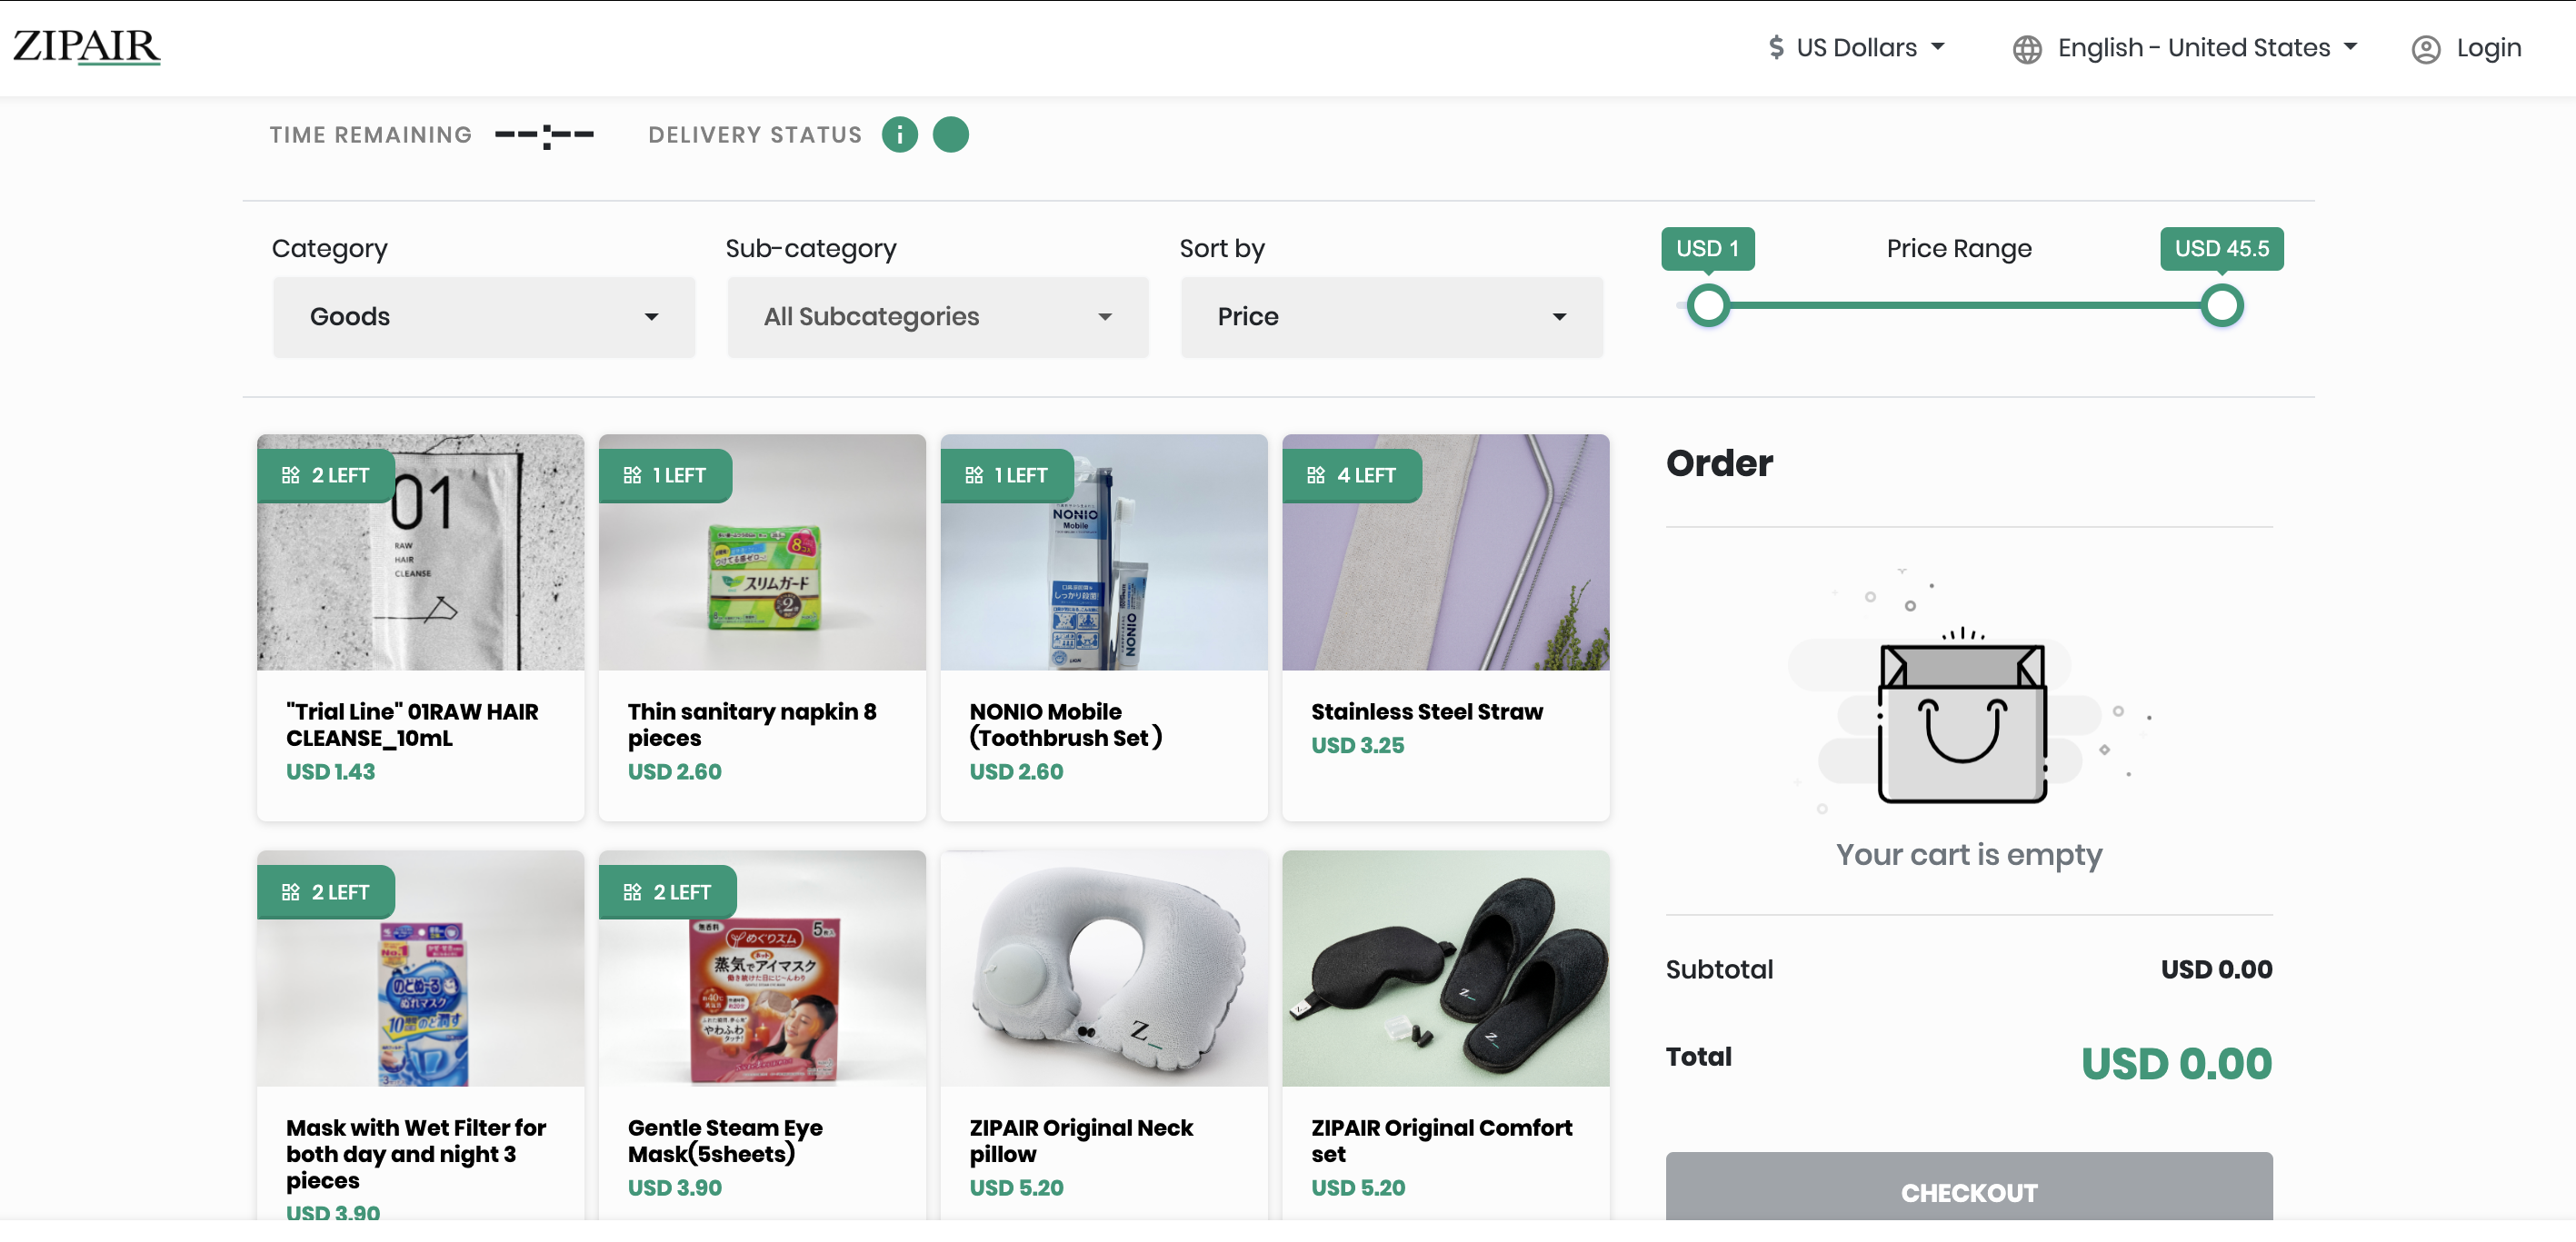The height and width of the screenshot is (1242, 2576).
Task: Click the ZIPAIR logo
Action: pos(86,47)
